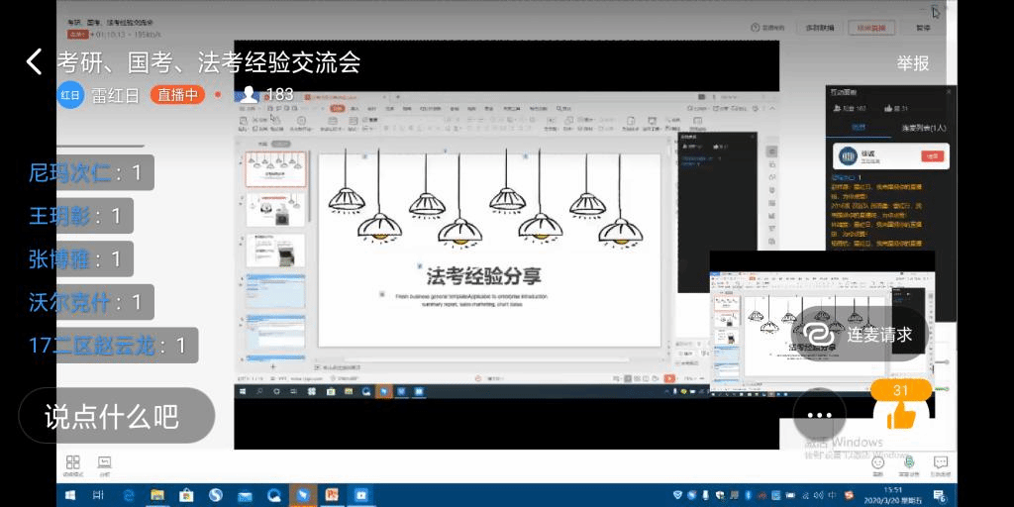Open host 雷红日 avatar profile
This screenshot has height=507, width=1014.
[x=70, y=95]
